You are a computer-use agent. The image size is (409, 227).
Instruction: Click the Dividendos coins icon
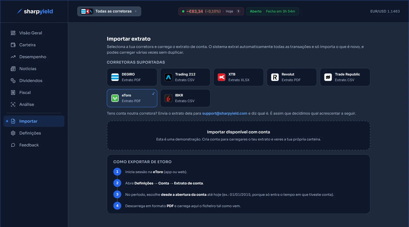[x=13, y=81]
